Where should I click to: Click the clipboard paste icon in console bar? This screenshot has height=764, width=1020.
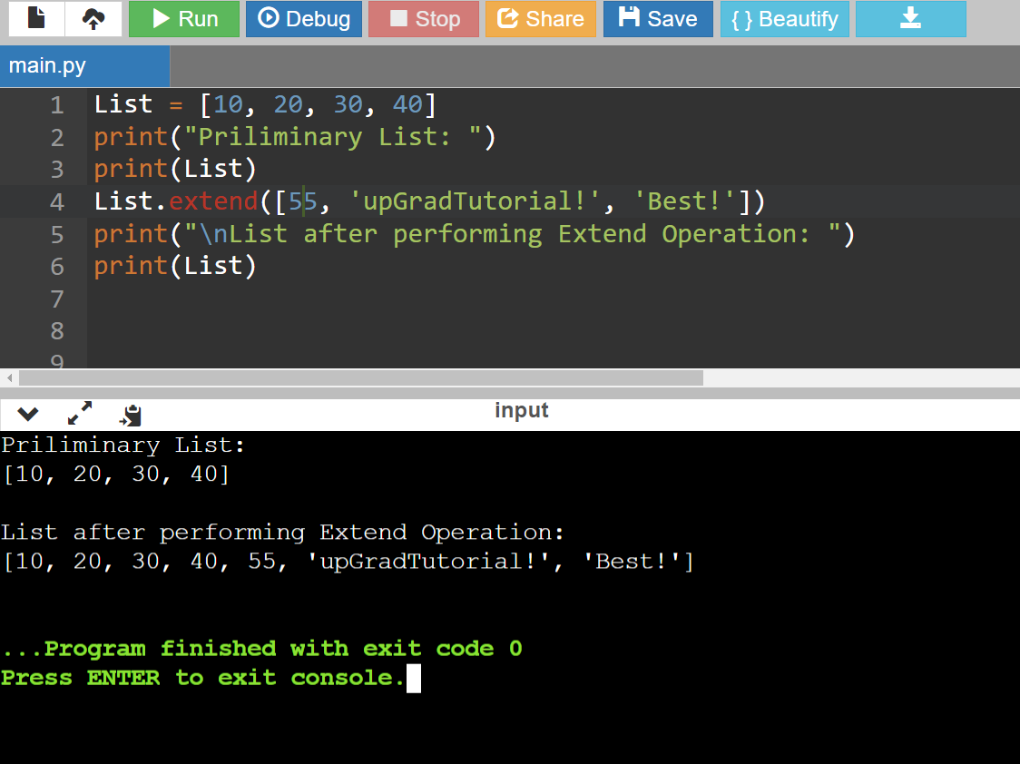tap(131, 415)
